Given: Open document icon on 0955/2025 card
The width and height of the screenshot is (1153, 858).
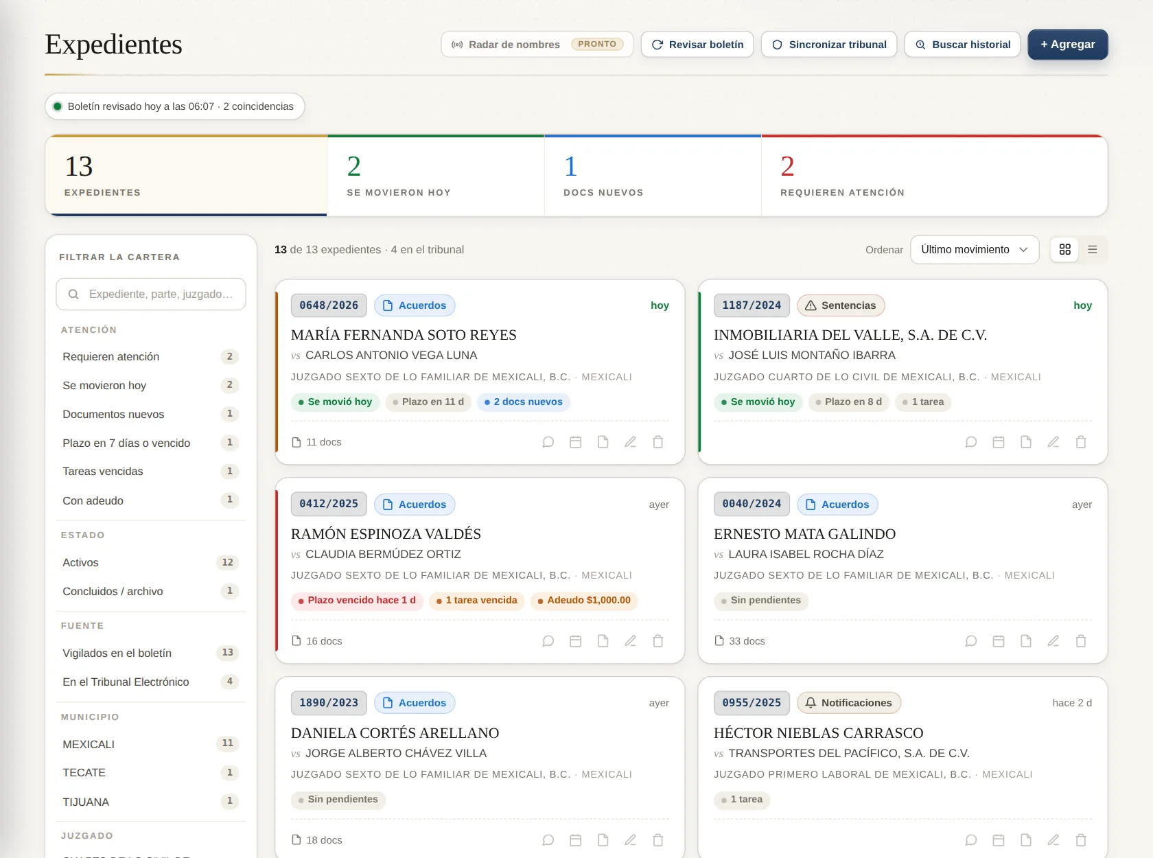Looking at the screenshot, I should point(1025,840).
